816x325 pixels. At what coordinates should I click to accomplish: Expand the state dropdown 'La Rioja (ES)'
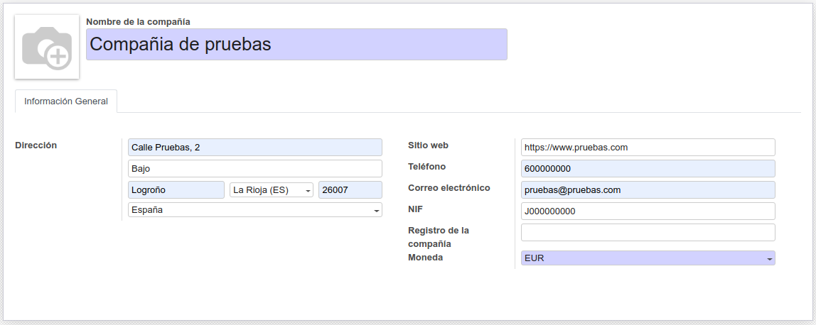click(272, 190)
